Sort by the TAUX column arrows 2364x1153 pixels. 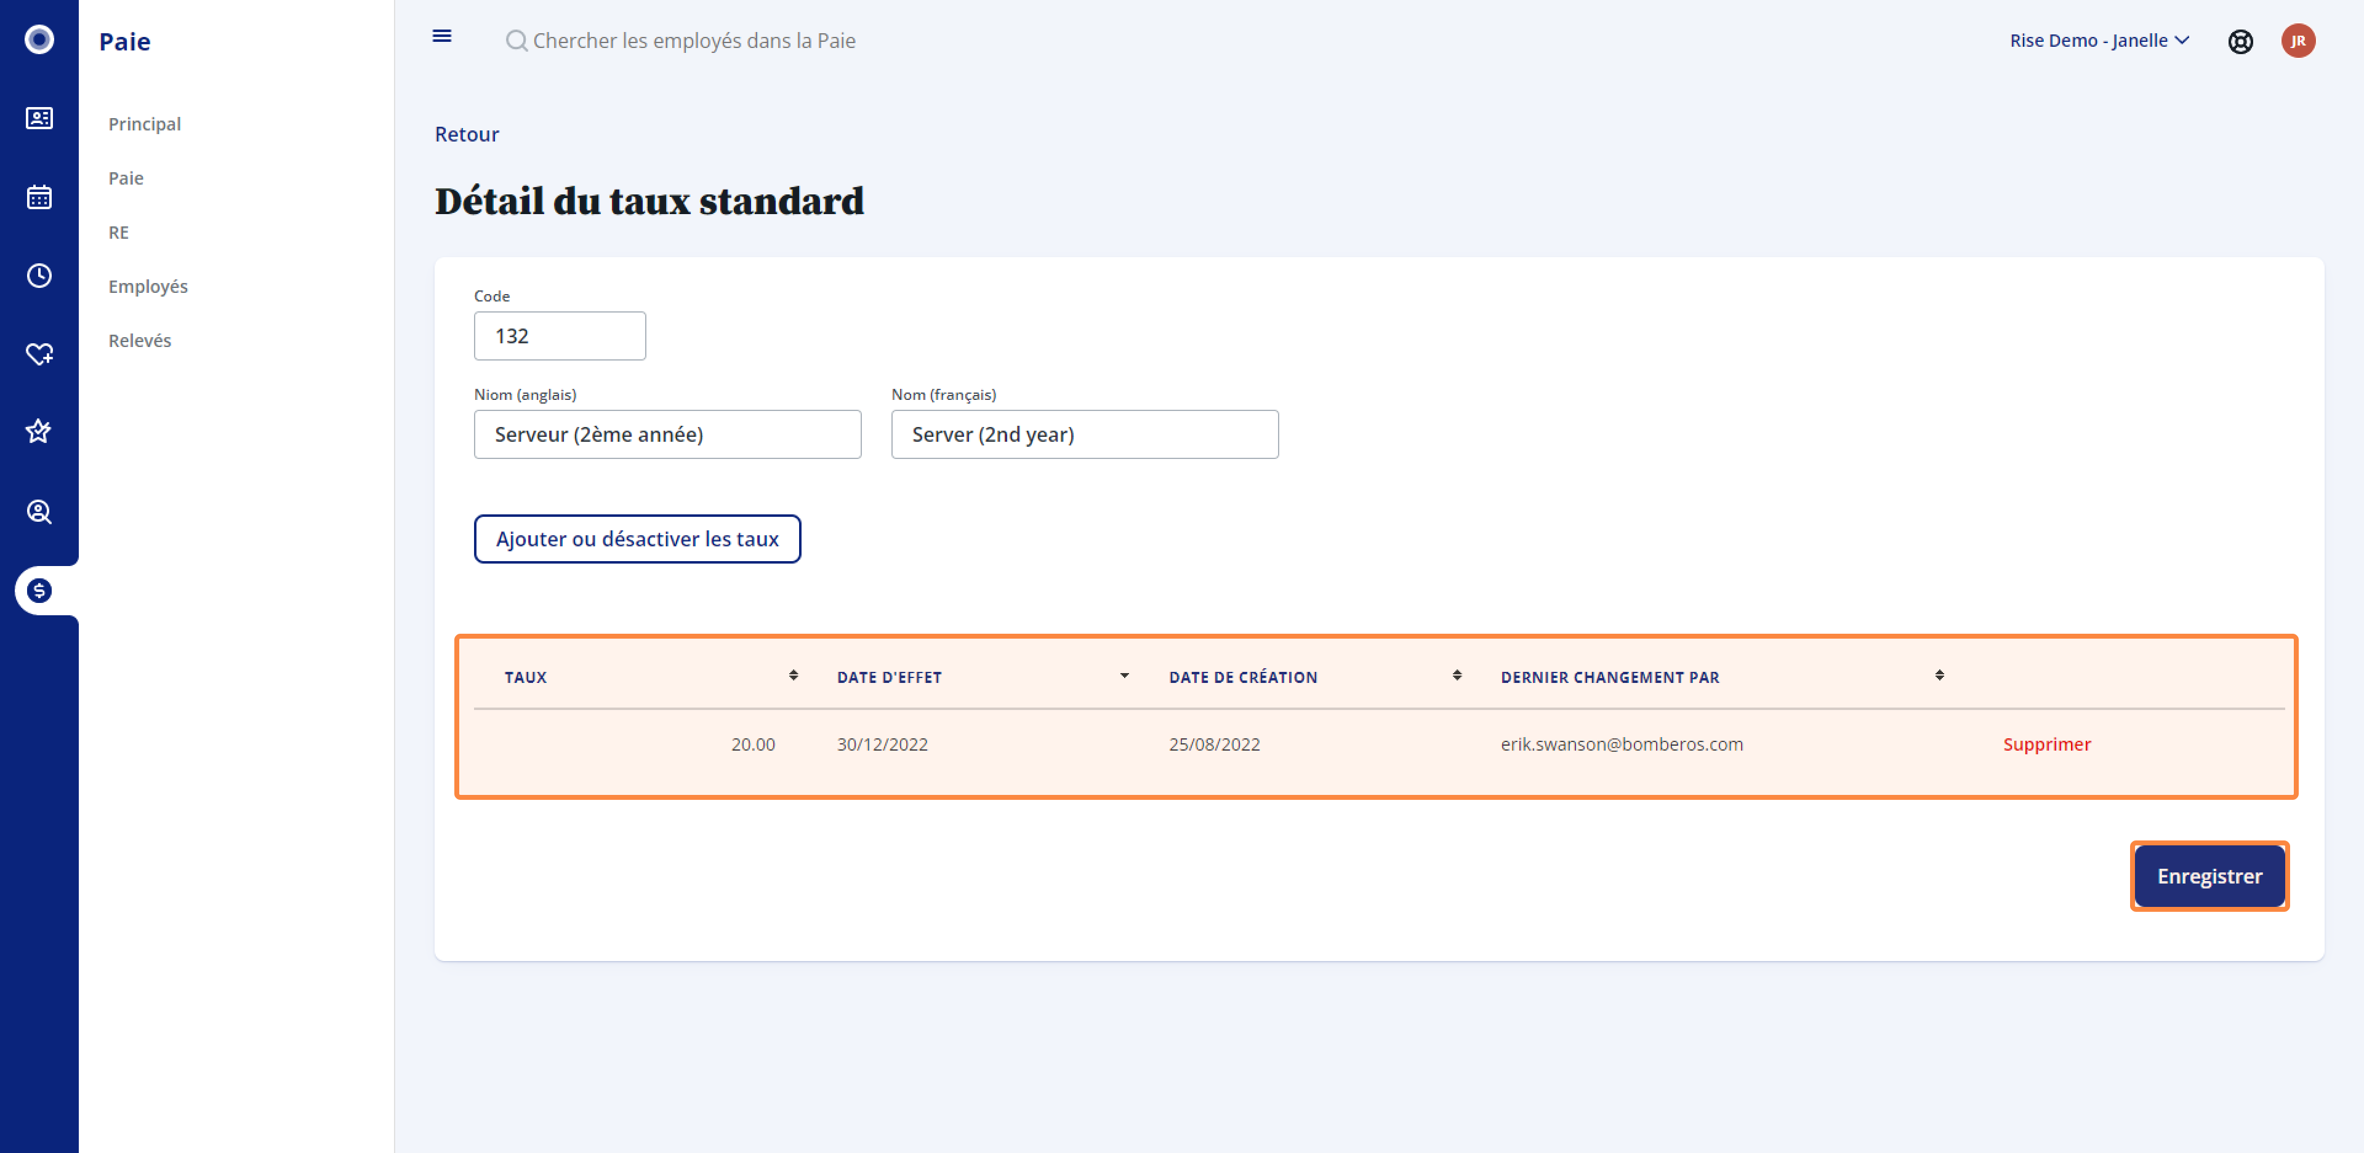[x=793, y=676]
